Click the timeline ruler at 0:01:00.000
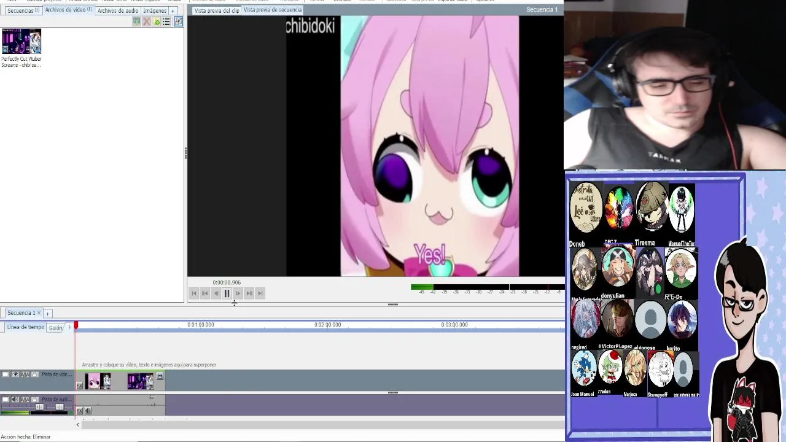 point(201,325)
